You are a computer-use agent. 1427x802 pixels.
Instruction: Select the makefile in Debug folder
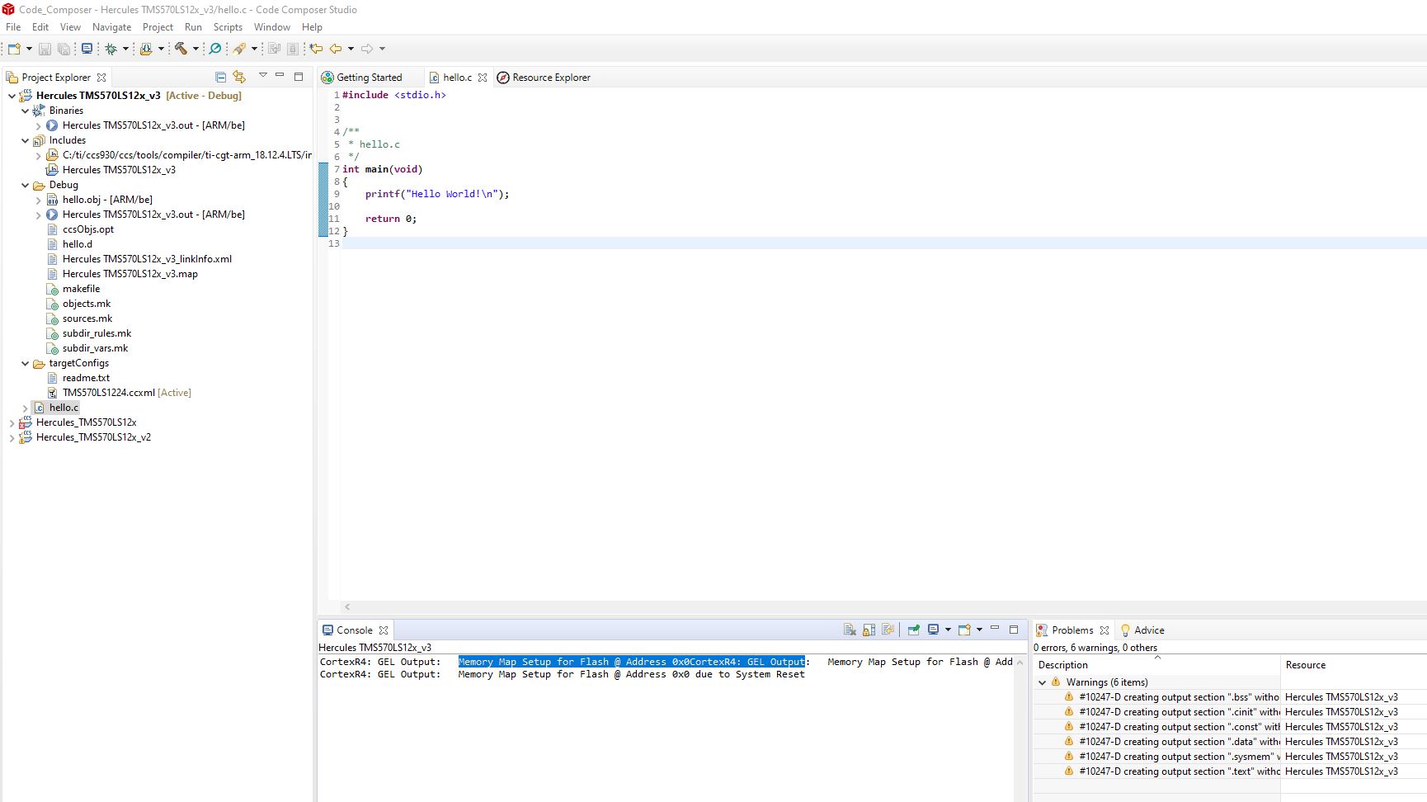pos(81,289)
